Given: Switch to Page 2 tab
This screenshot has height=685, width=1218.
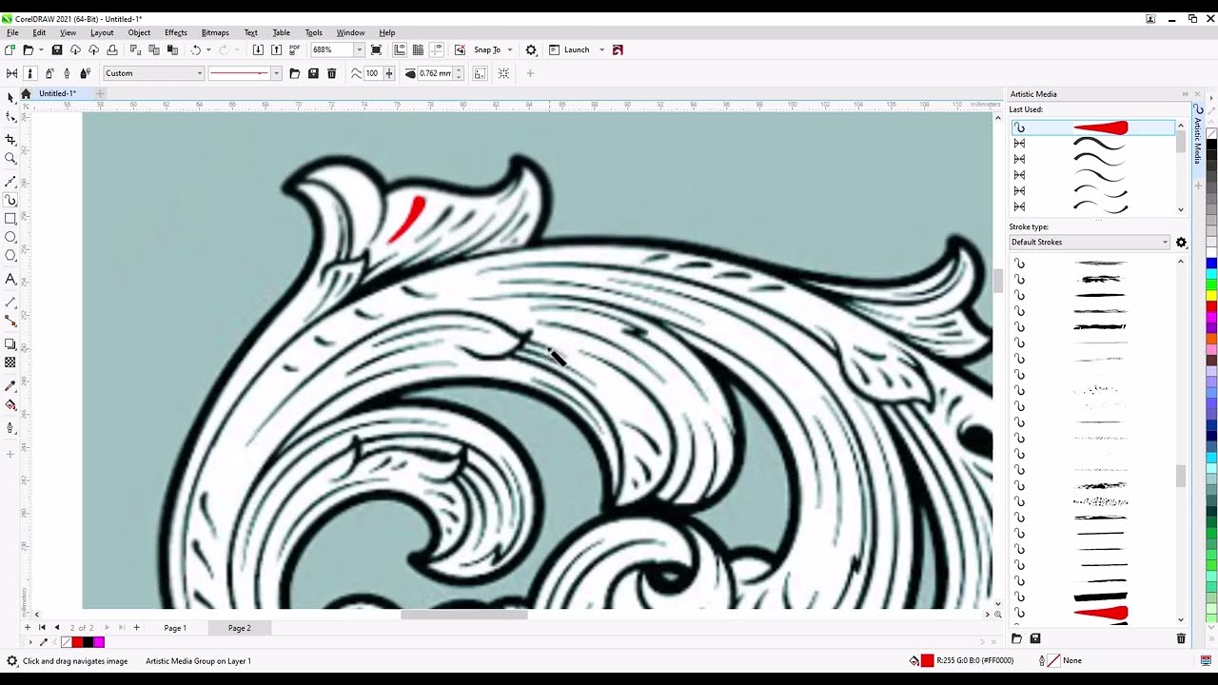Looking at the screenshot, I should point(240,628).
